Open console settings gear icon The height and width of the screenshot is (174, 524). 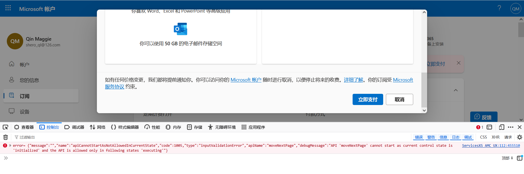tap(519, 137)
